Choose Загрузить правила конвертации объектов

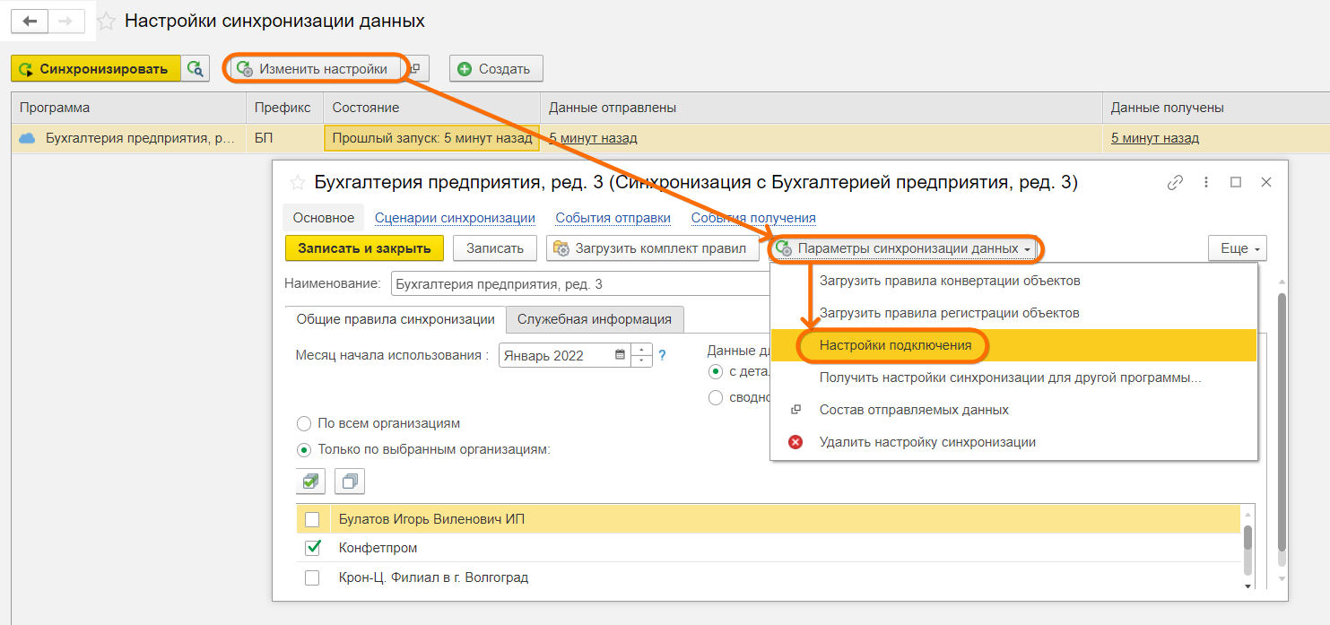tap(1013, 281)
